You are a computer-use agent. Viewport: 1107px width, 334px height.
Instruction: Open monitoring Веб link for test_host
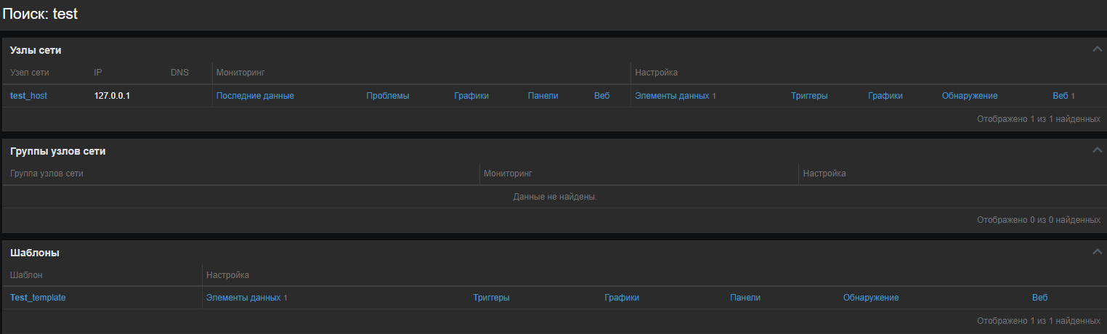coord(601,96)
